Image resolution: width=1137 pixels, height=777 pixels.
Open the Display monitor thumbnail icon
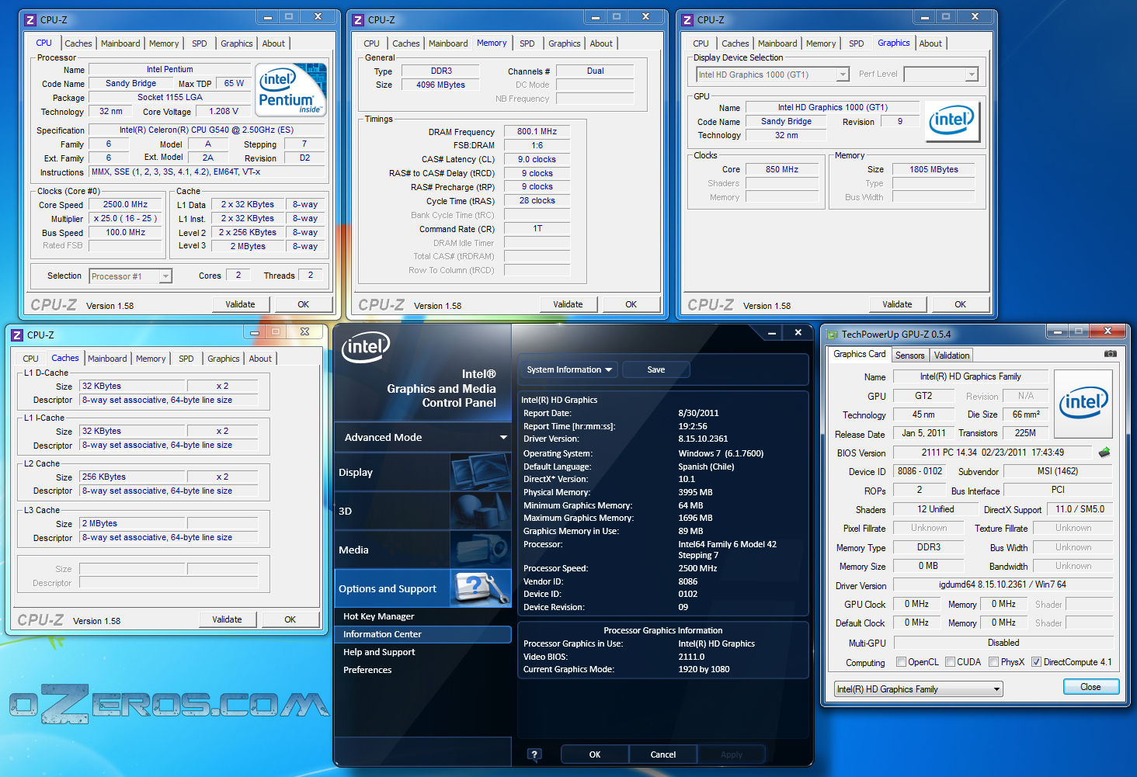click(x=481, y=472)
